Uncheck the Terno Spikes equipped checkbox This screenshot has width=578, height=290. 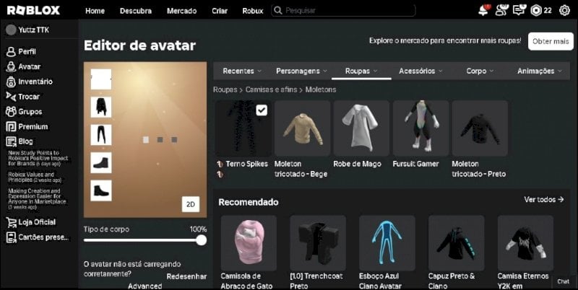pyautogui.click(x=262, y=110)
